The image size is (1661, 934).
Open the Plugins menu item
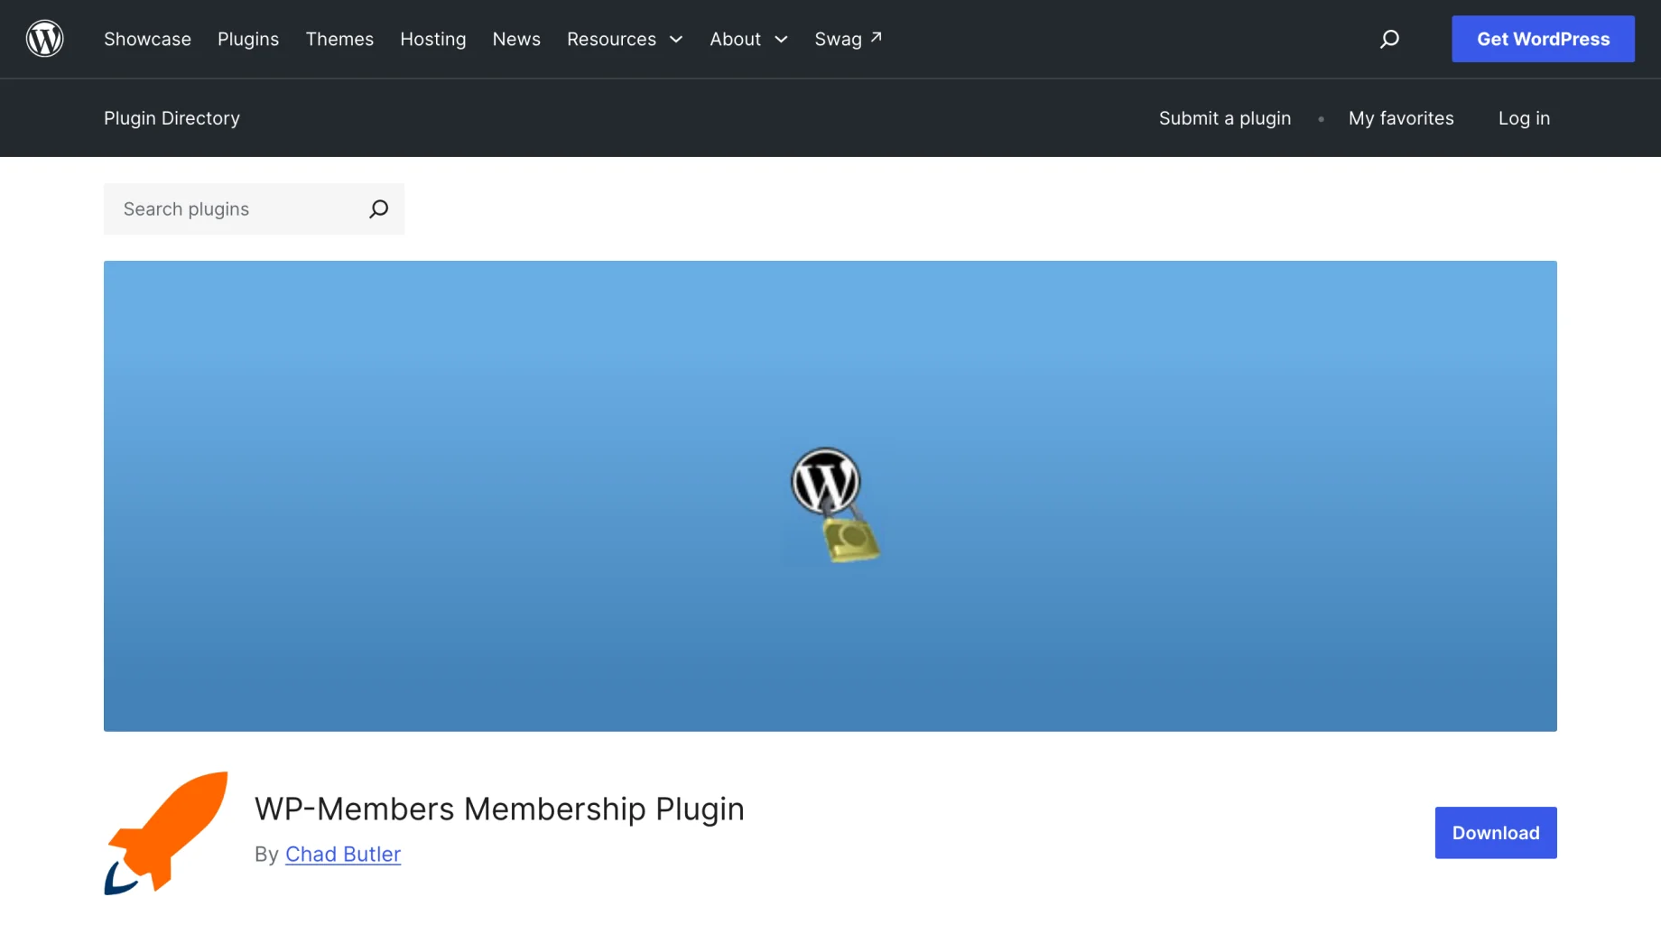[248, 39]
